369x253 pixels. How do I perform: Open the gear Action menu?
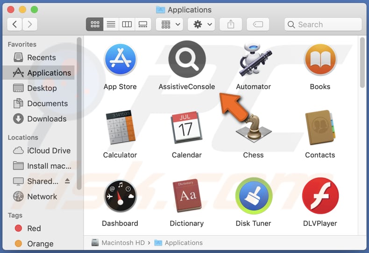pyautogui.click(x=201, y=24)
